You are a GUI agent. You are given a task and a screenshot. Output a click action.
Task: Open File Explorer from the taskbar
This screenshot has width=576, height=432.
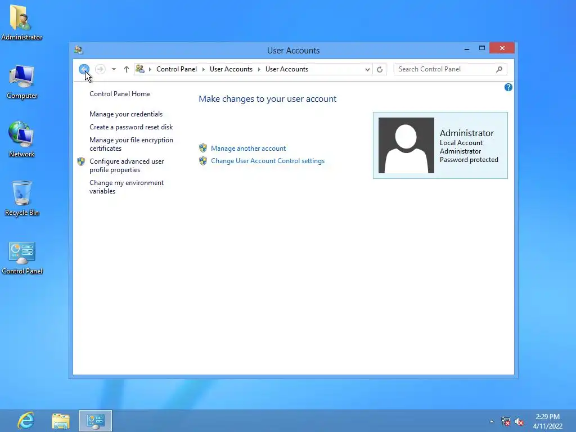click(61, 421)
